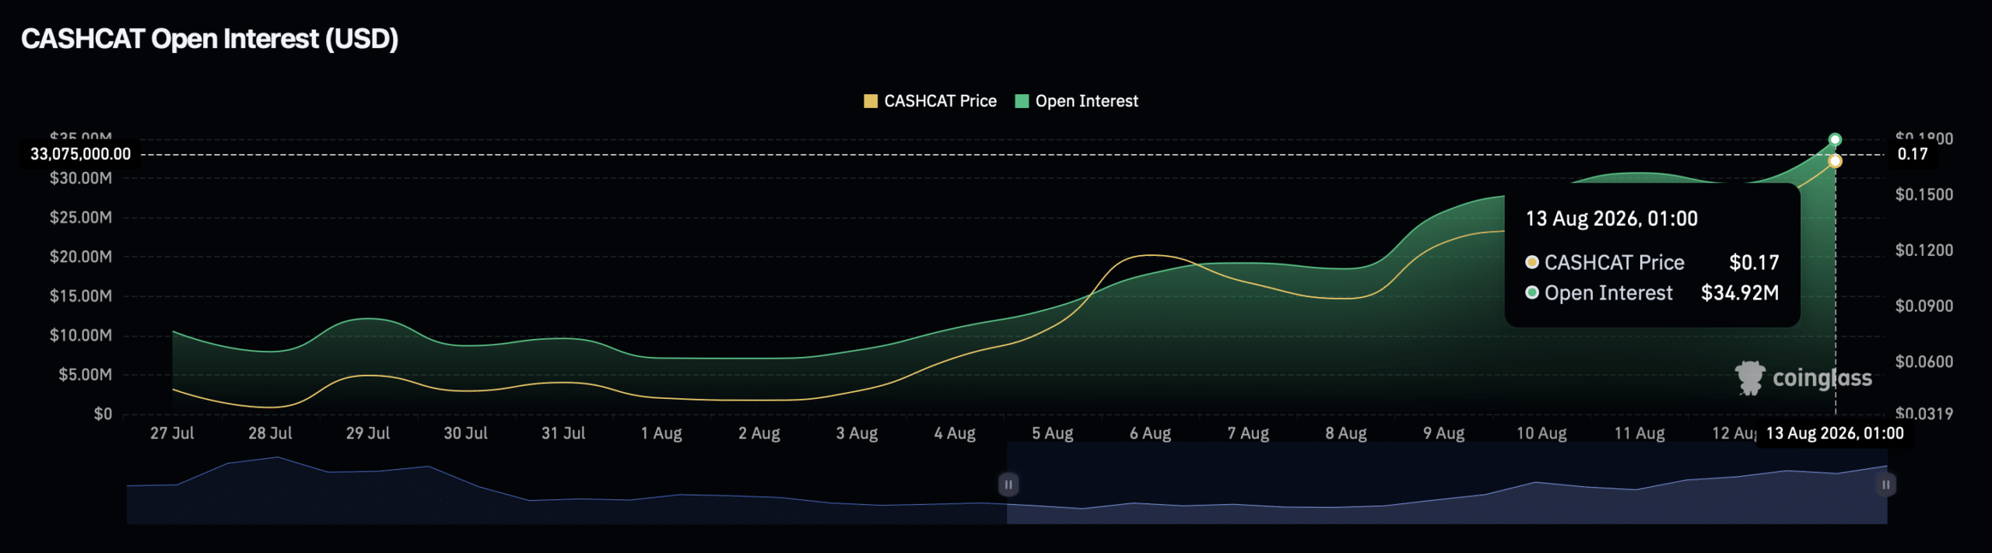This screenshot has width=1992, height=553.
Task: Click the $0.1200 right axis label
Action: click(1924, 250)
